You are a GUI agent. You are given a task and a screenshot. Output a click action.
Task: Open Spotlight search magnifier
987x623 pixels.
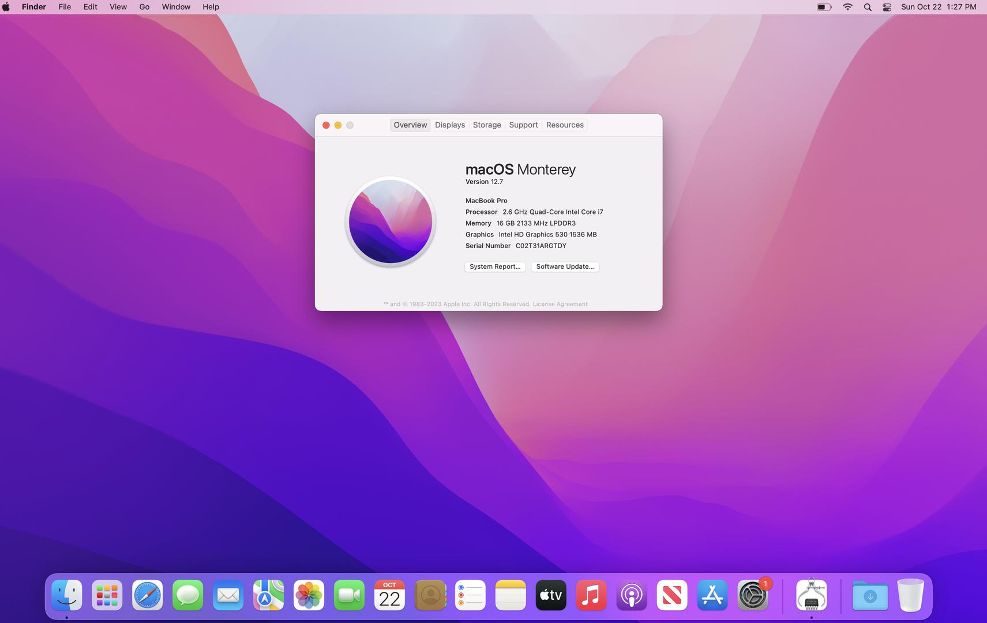point(868,7)
